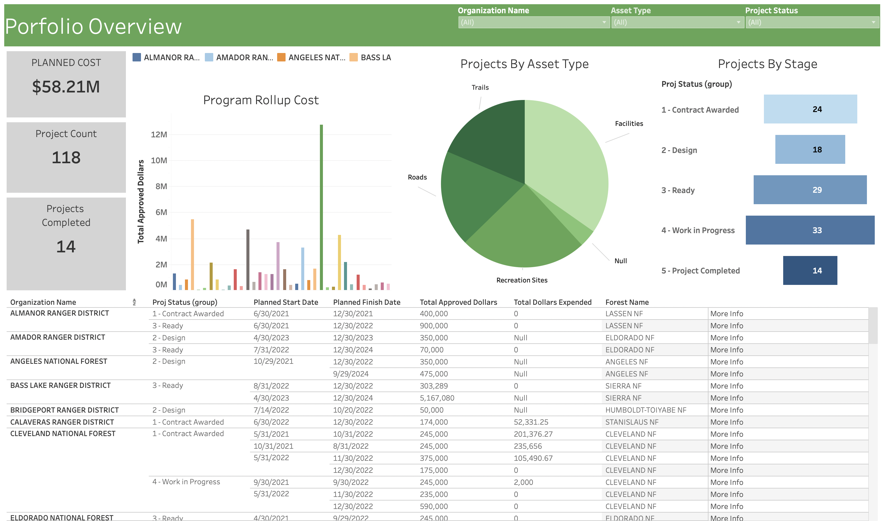Open the Project Status filter dropdown
This screenshot has width=885, height=521.
pos(874,22)
